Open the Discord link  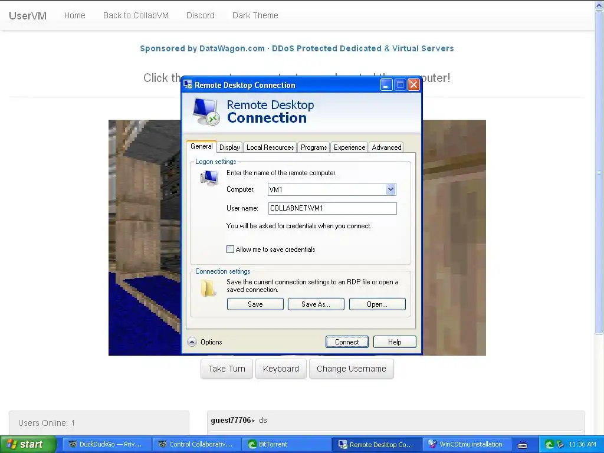coord(201,15)
